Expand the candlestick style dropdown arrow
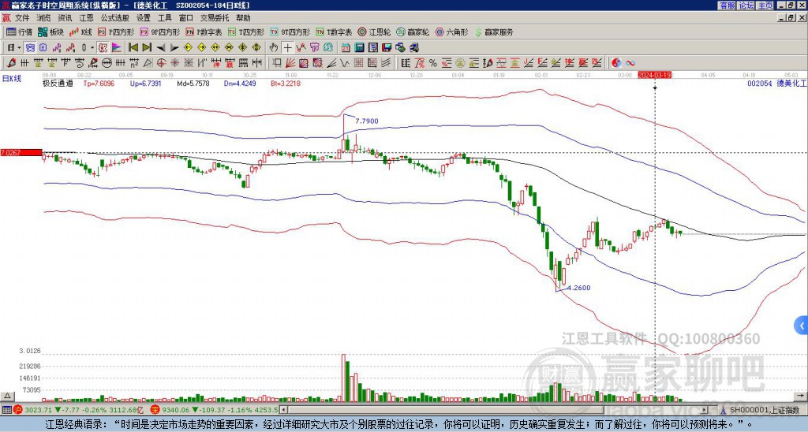The image size is (808, 432). [92, 48]
